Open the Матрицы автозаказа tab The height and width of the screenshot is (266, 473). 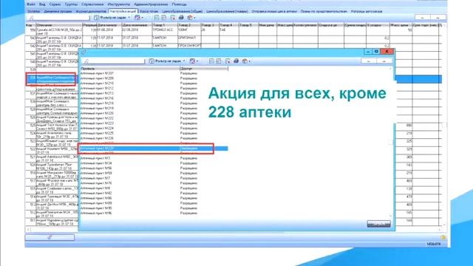367,11
